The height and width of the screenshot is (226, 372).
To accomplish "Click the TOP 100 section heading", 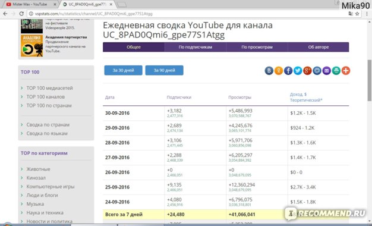I will pos(30,72).
